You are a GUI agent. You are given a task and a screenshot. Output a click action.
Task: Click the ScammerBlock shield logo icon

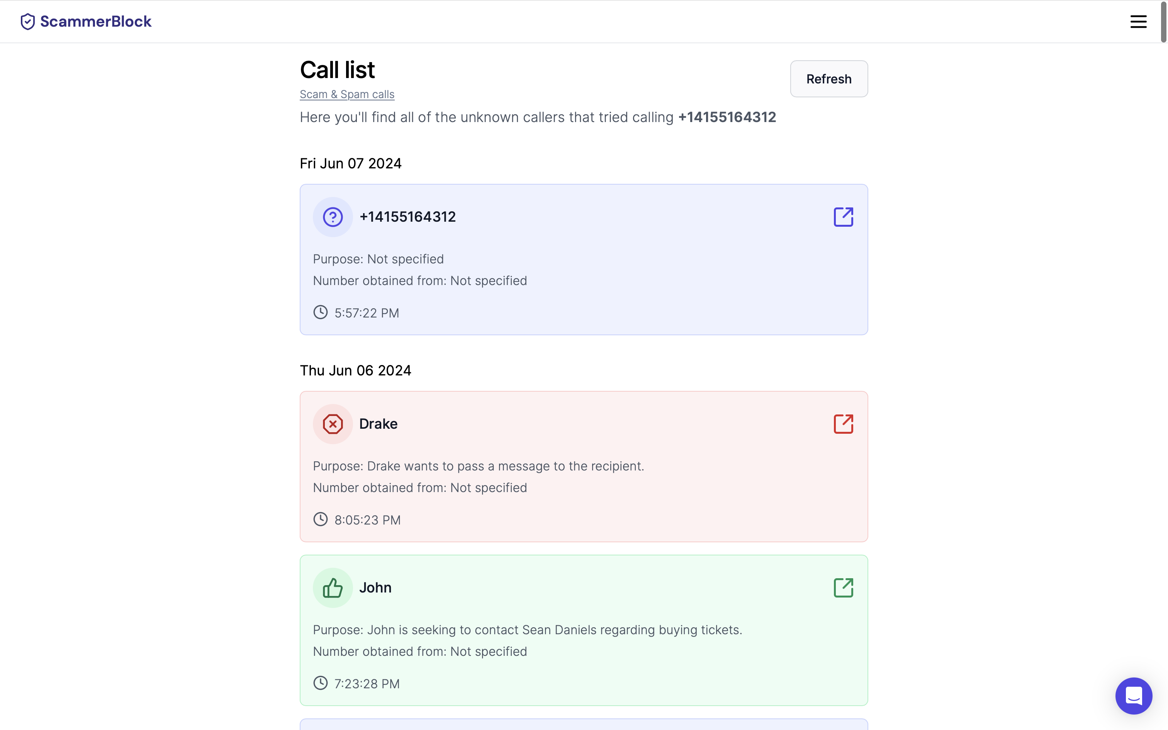[27, 22]
